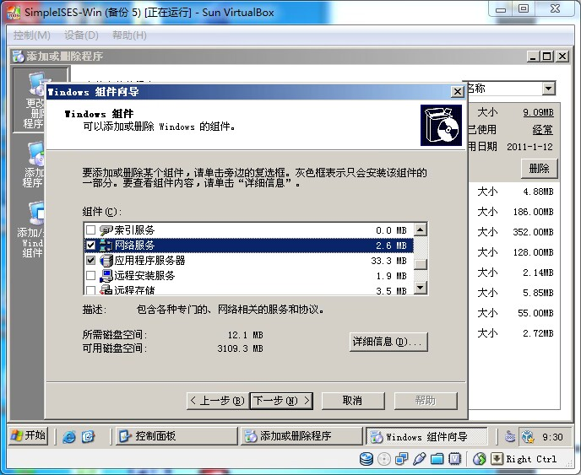
Task: Go back with 上一步(B) button
Action: pos(218,401)
